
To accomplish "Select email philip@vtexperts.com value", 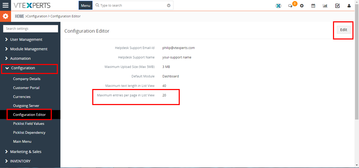I will [x=178, y=48].
